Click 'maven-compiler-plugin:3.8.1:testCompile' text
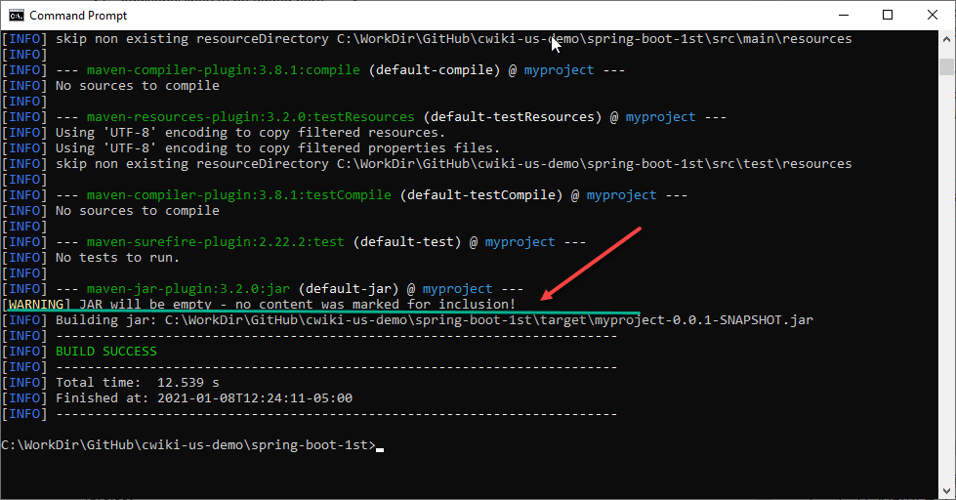Screen dimensions: 956x500 [238, 195]
